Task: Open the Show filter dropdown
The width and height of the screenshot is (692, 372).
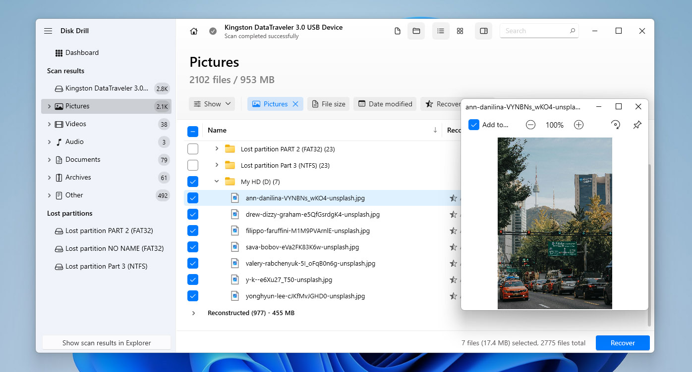Action: tap(212, 104)
